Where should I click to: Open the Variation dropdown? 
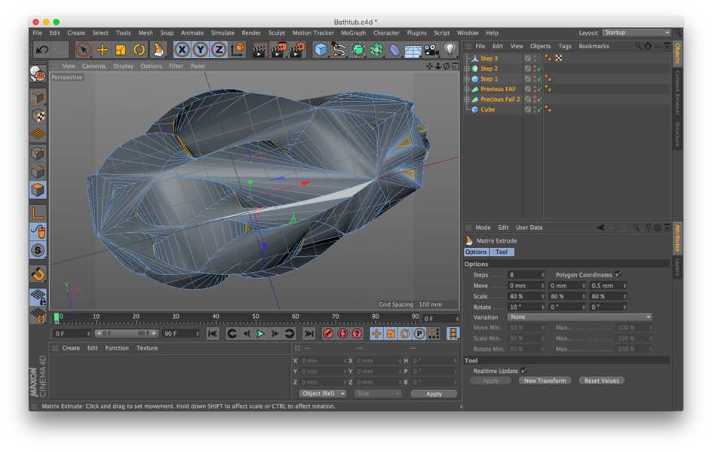[580, 317]
